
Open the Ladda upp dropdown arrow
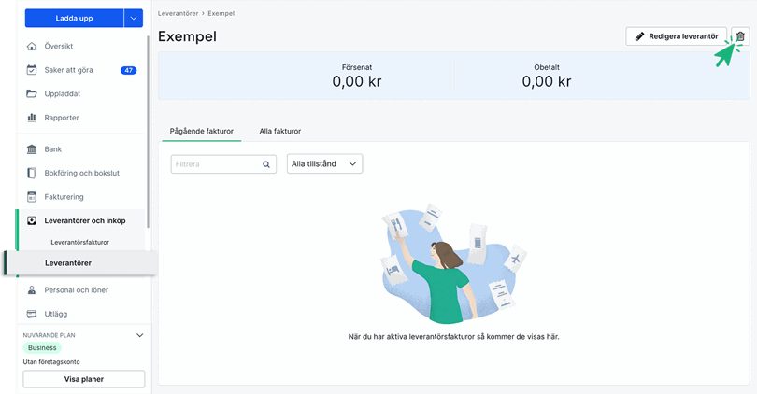coord(134,17)
